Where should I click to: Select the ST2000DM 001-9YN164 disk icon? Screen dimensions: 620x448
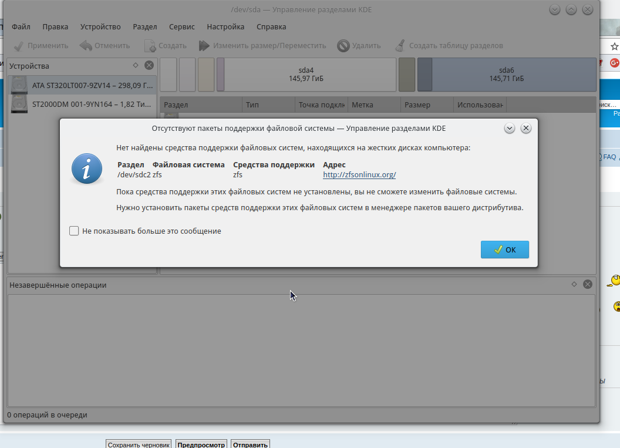click(19, 105)
